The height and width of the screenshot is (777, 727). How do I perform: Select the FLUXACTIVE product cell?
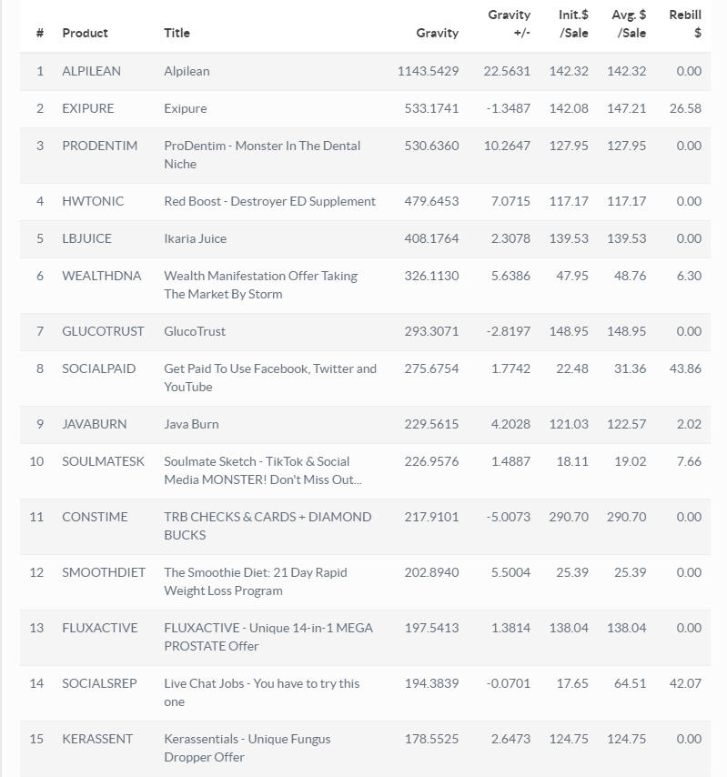(99, 628)
